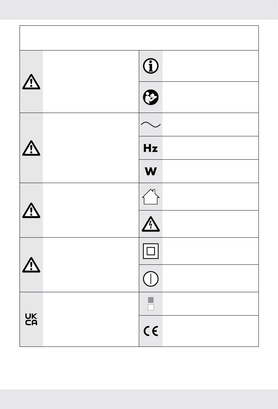Click the empty description cell beside the CE mark

210,331
